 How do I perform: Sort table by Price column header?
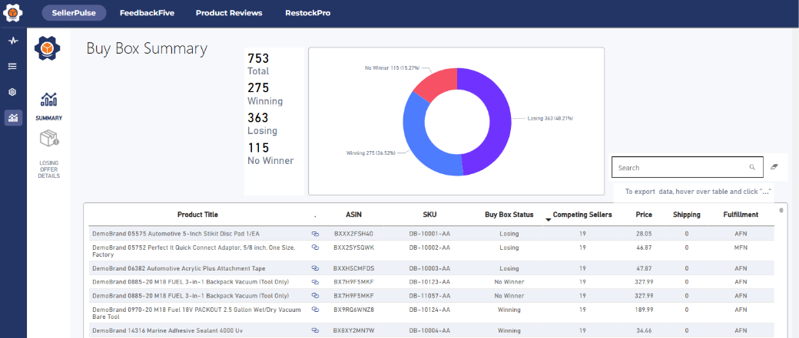pos(644,215)
